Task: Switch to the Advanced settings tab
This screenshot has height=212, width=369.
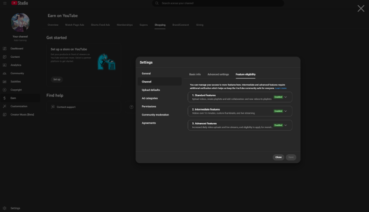Action: click(x=218, y=74)
